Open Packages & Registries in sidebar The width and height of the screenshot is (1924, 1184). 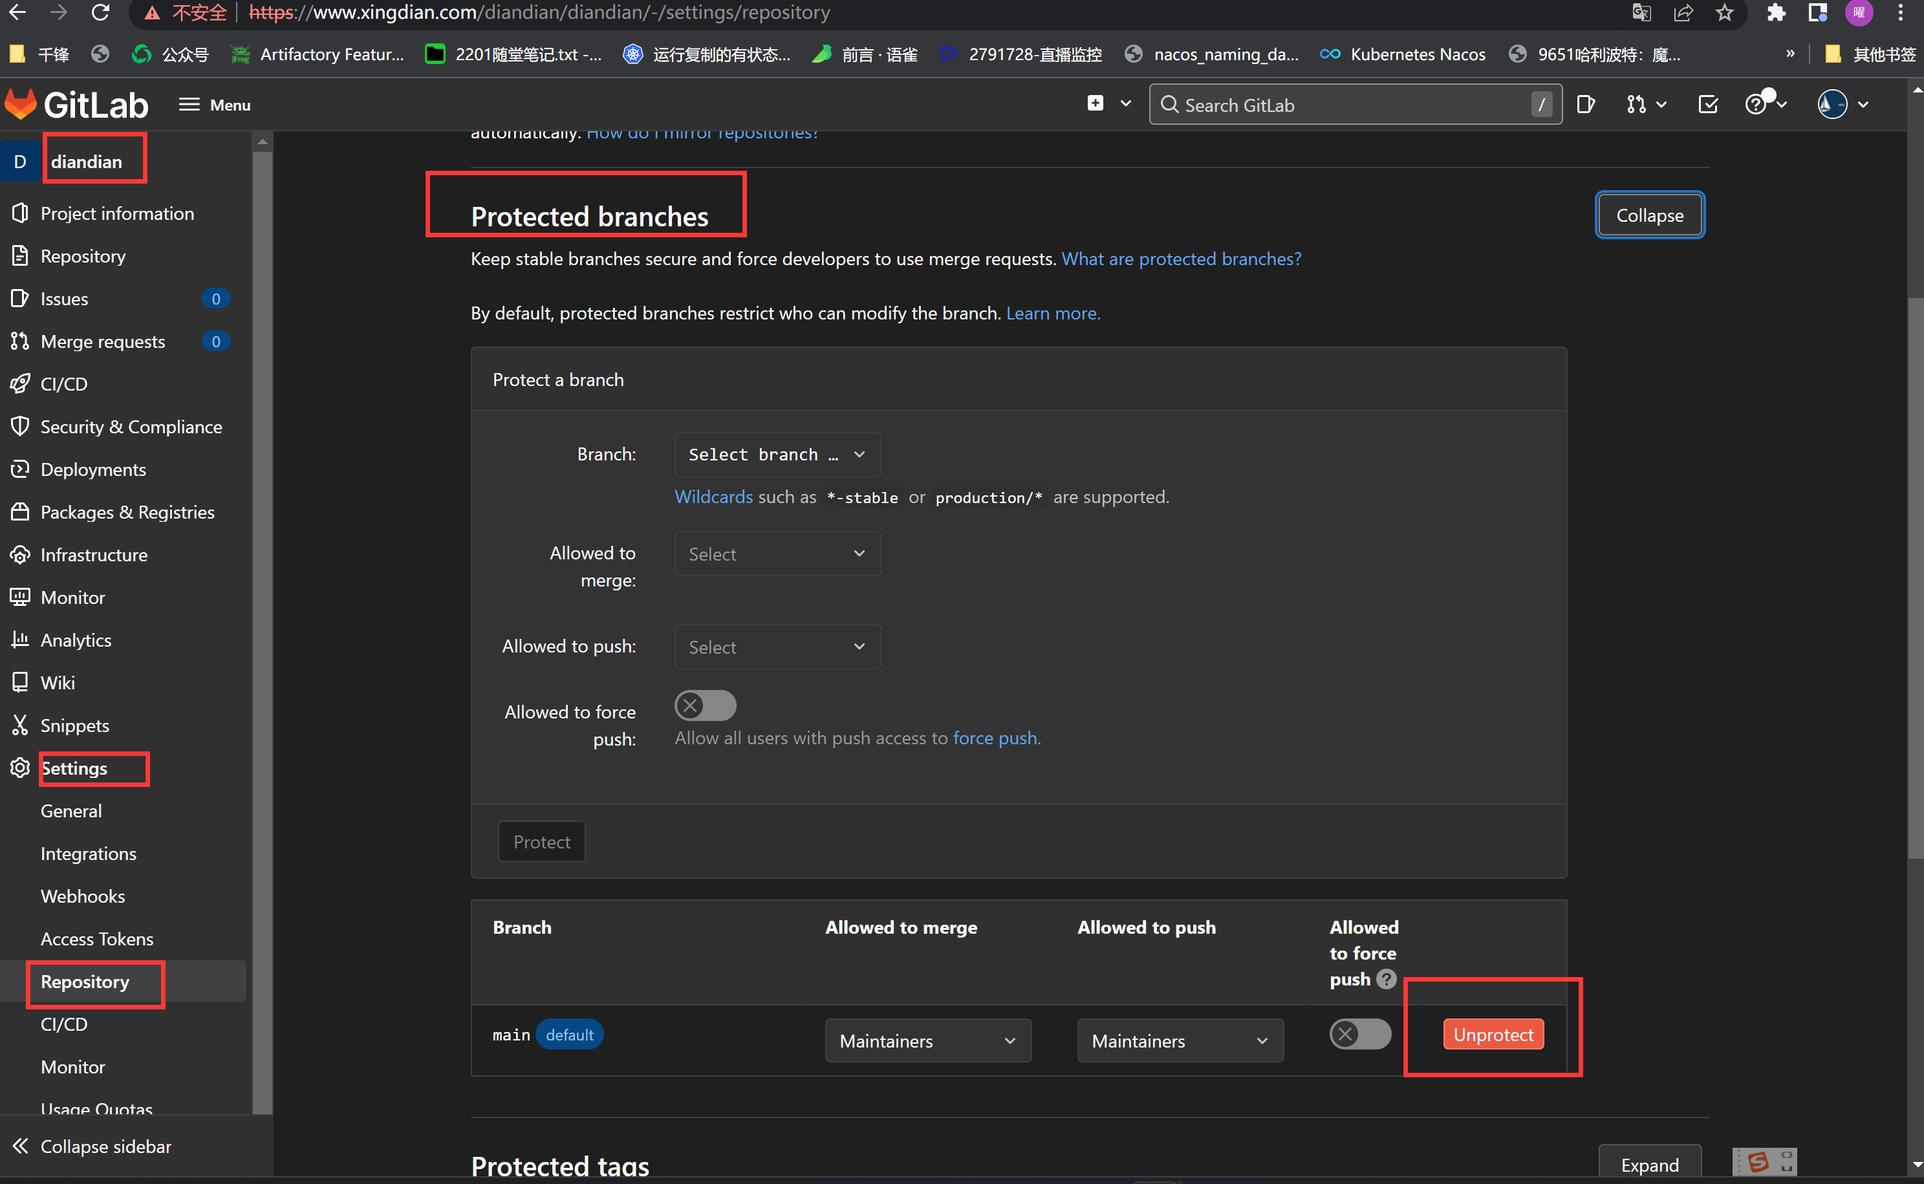click(127, 512)
